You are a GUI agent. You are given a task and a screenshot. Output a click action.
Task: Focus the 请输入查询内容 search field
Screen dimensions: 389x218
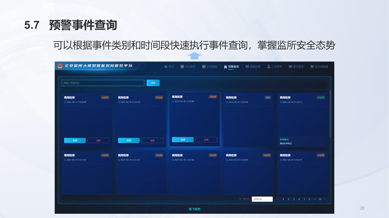[103, 83]
